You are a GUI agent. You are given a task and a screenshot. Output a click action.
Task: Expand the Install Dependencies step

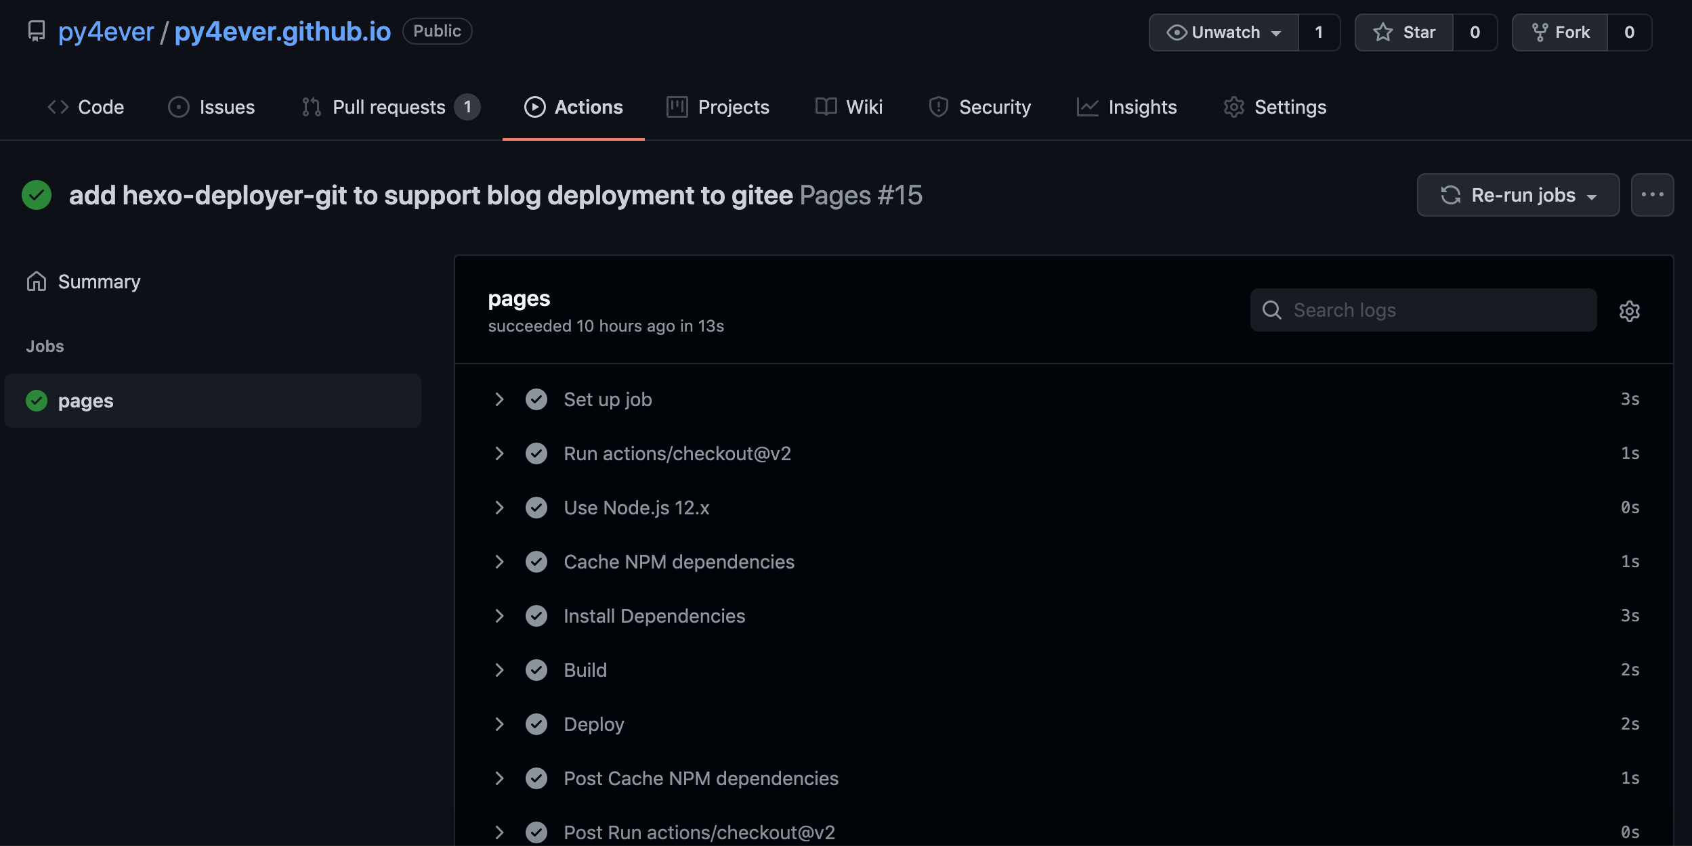(x=500, y=615)
